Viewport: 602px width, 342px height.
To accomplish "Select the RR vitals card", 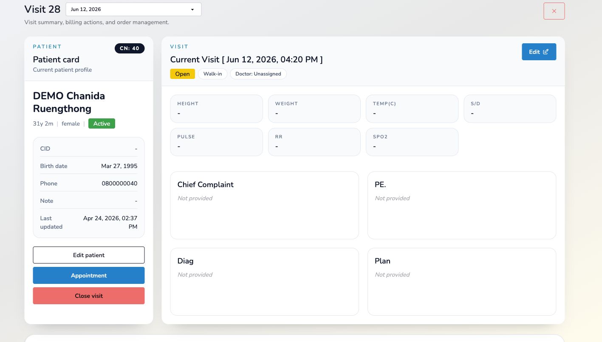I will [x=314, y=142].
